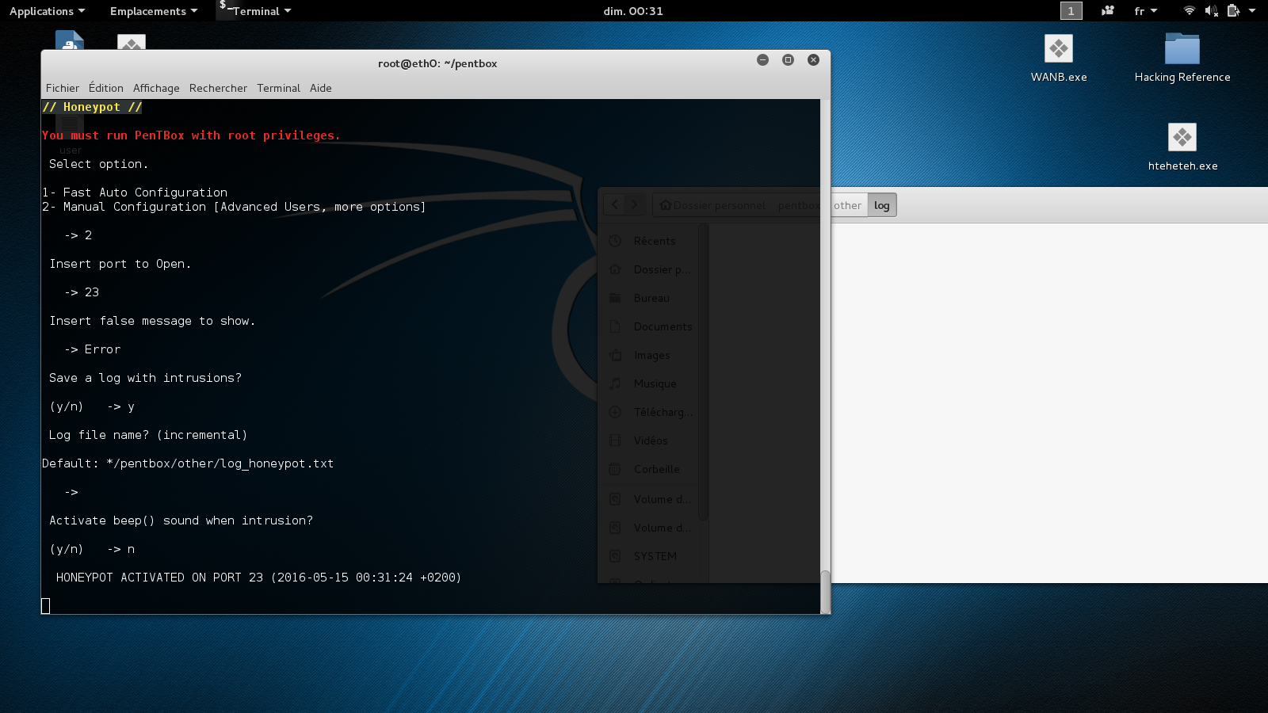Click the screen recorder camera icon

(x=1107, y=11)
